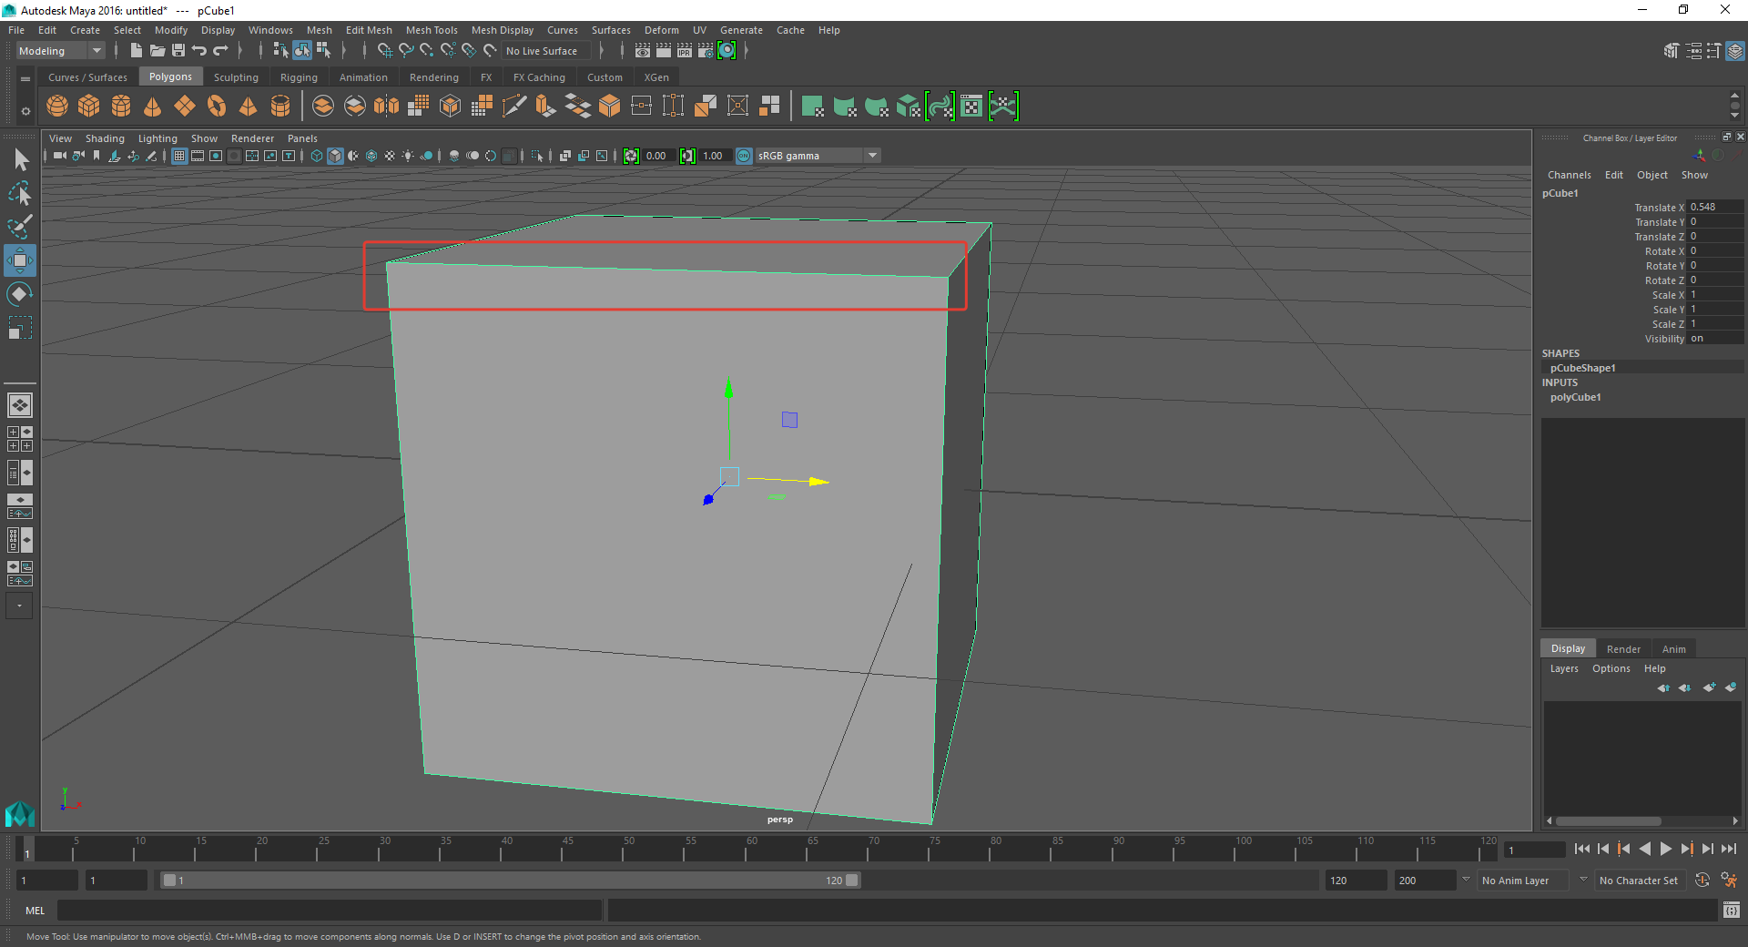Open the Script Editor icon

point(1732,910)
